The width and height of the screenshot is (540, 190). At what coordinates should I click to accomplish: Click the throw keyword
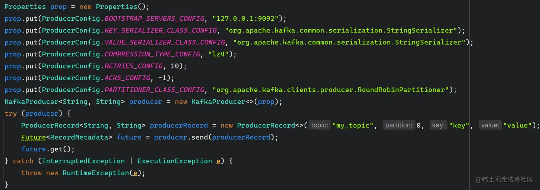pyautogui.click(x=31, y=173)
